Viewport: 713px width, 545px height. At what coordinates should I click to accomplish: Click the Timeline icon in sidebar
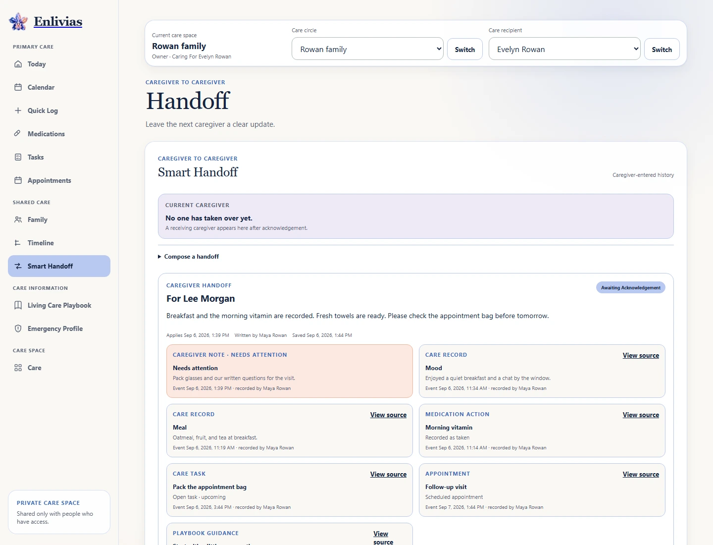(x=18, y=243)
